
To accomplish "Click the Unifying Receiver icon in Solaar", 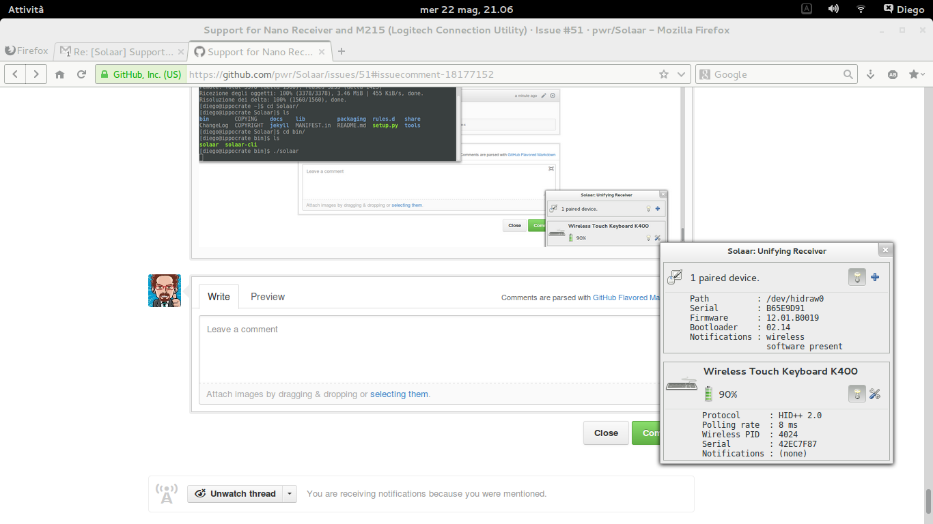I will (x=675, y=277).
